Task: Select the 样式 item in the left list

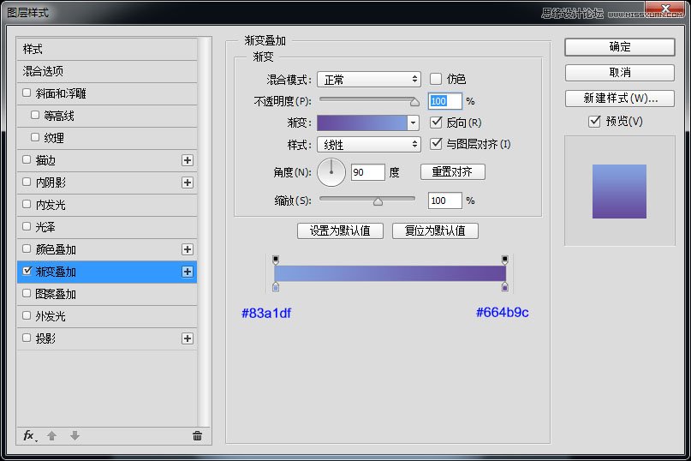Action: coord(107,49)
